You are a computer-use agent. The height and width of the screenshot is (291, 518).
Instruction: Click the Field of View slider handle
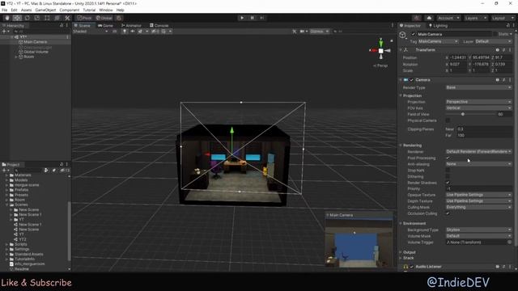[462, 114]
